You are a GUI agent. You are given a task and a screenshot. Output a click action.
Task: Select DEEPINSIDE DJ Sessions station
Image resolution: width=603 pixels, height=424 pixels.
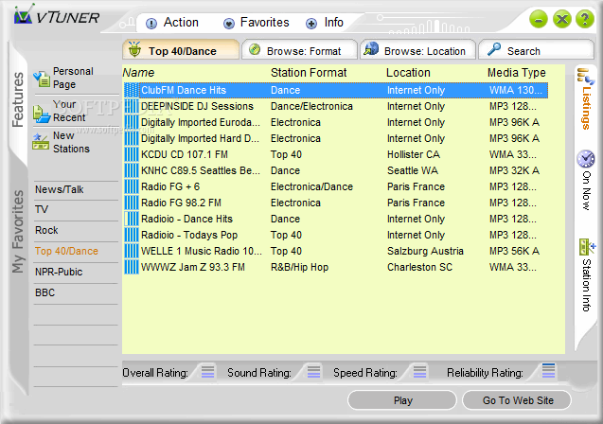(x=336, y=106)
